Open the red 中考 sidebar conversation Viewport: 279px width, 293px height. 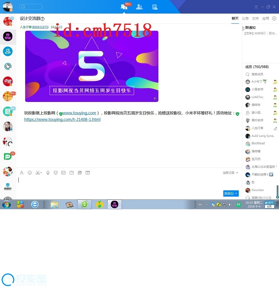(x=8, y=81)
